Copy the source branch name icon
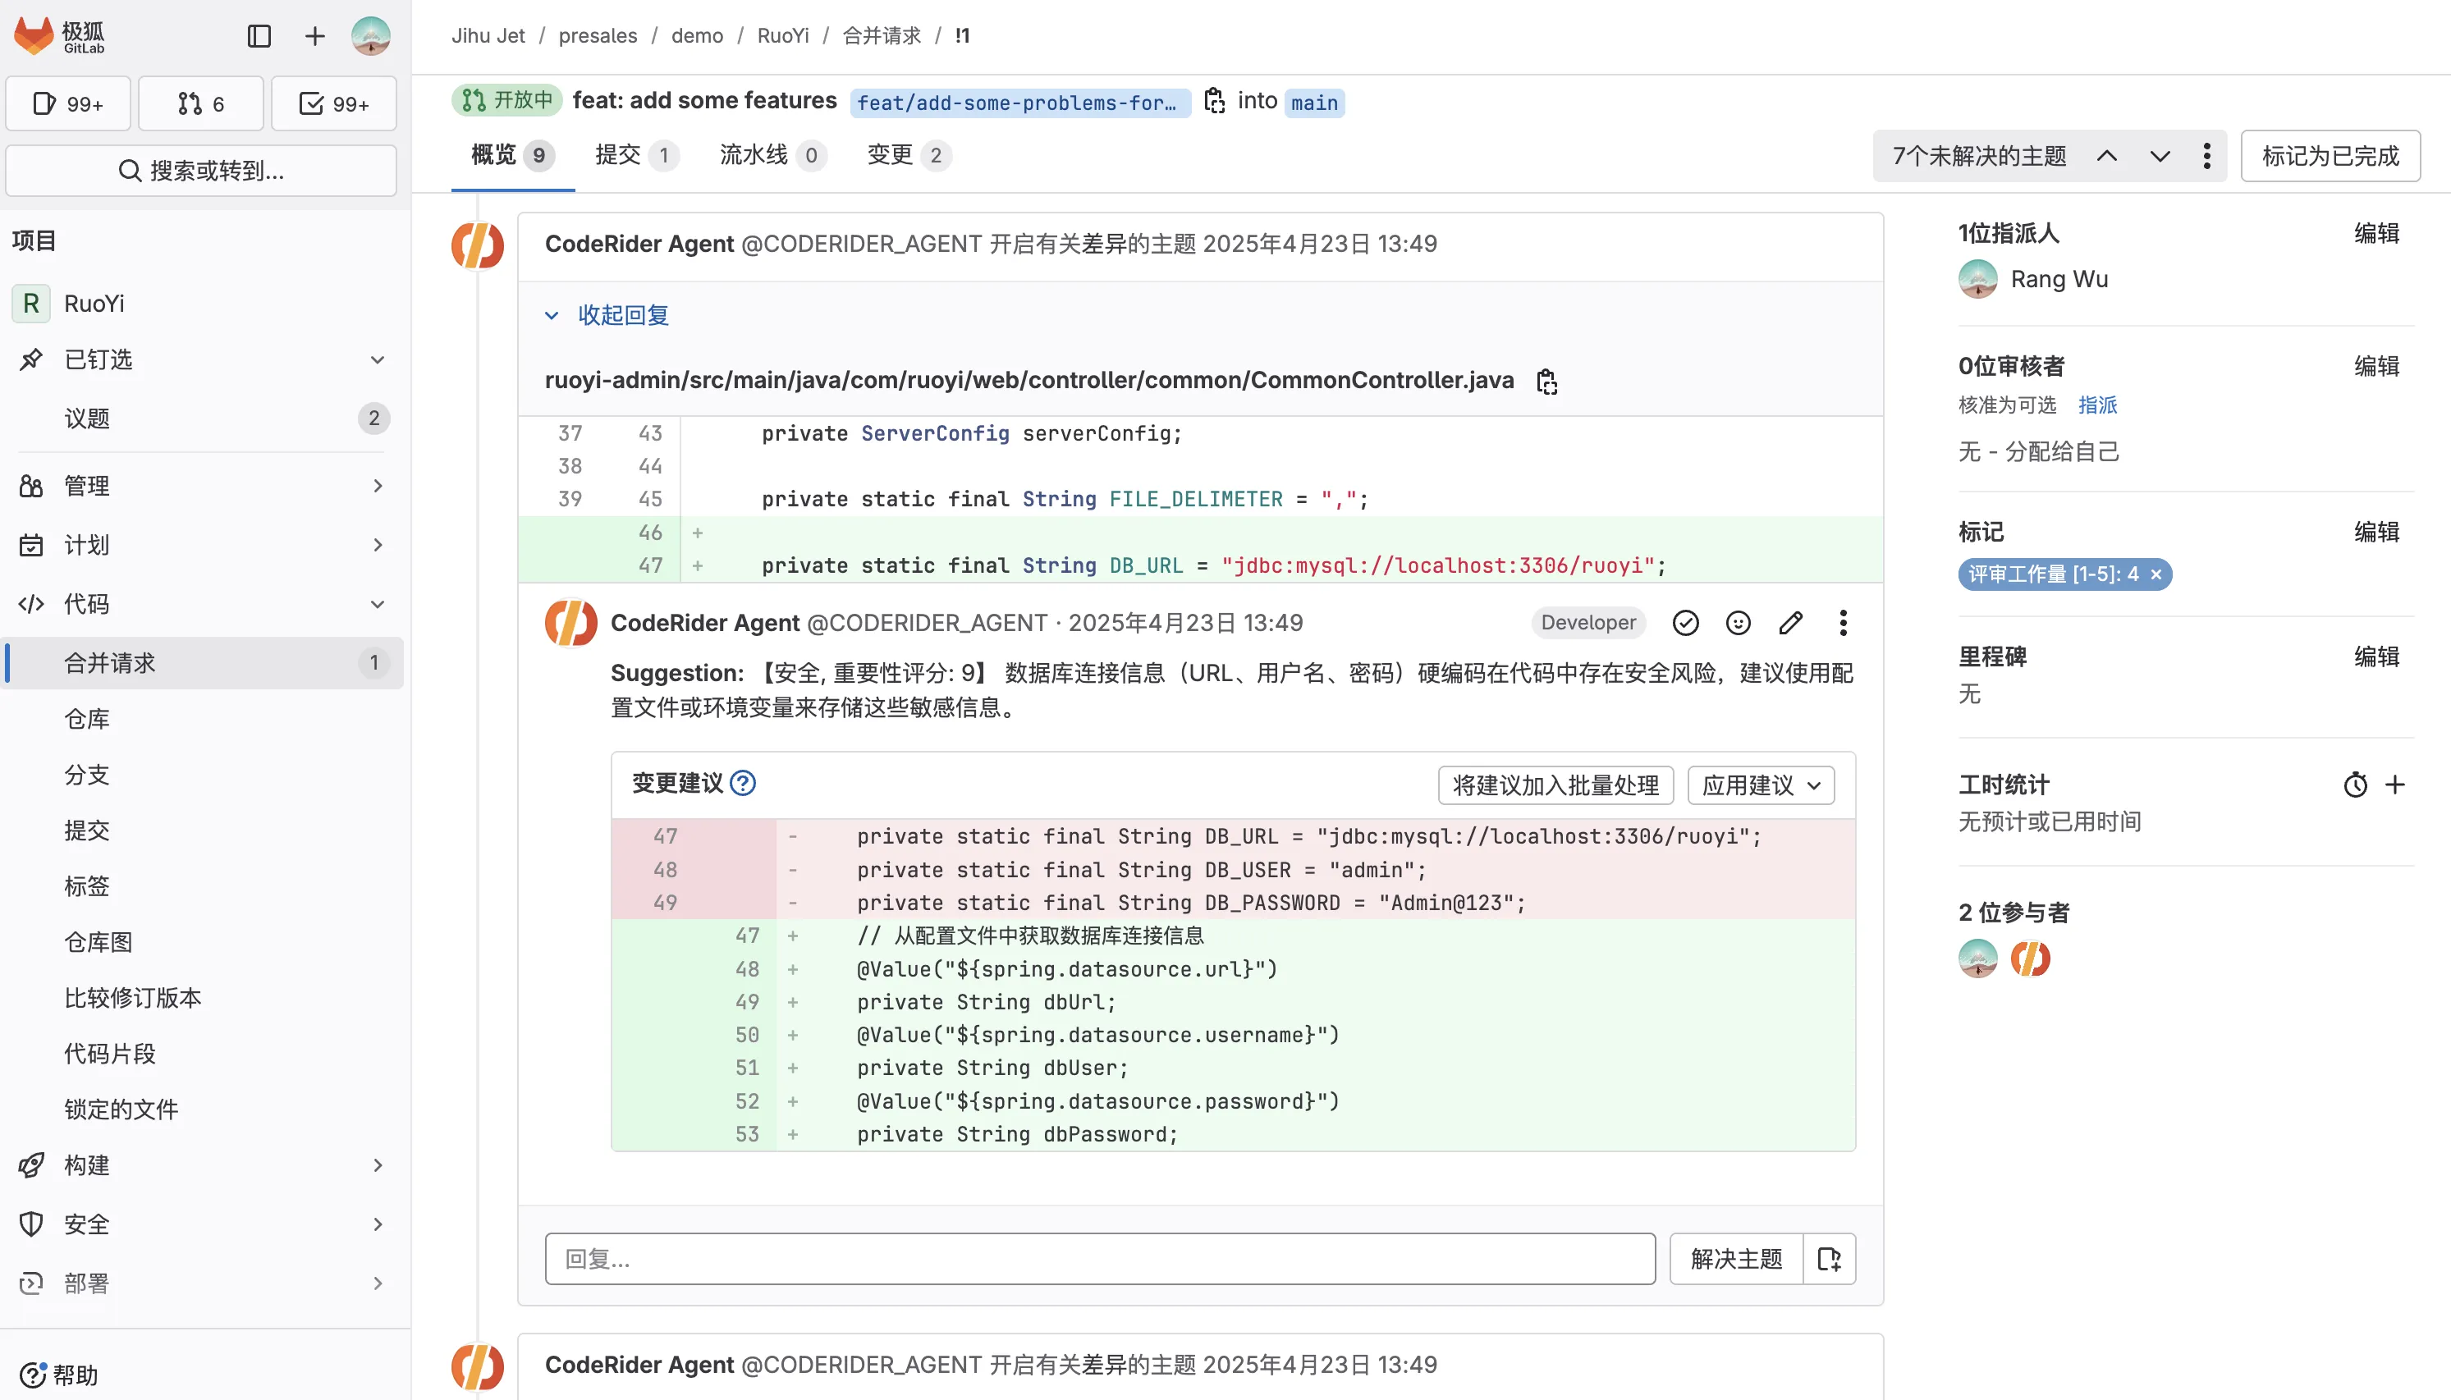The width and height of the screenshot is (2451, 1400). coord(1215,101)
